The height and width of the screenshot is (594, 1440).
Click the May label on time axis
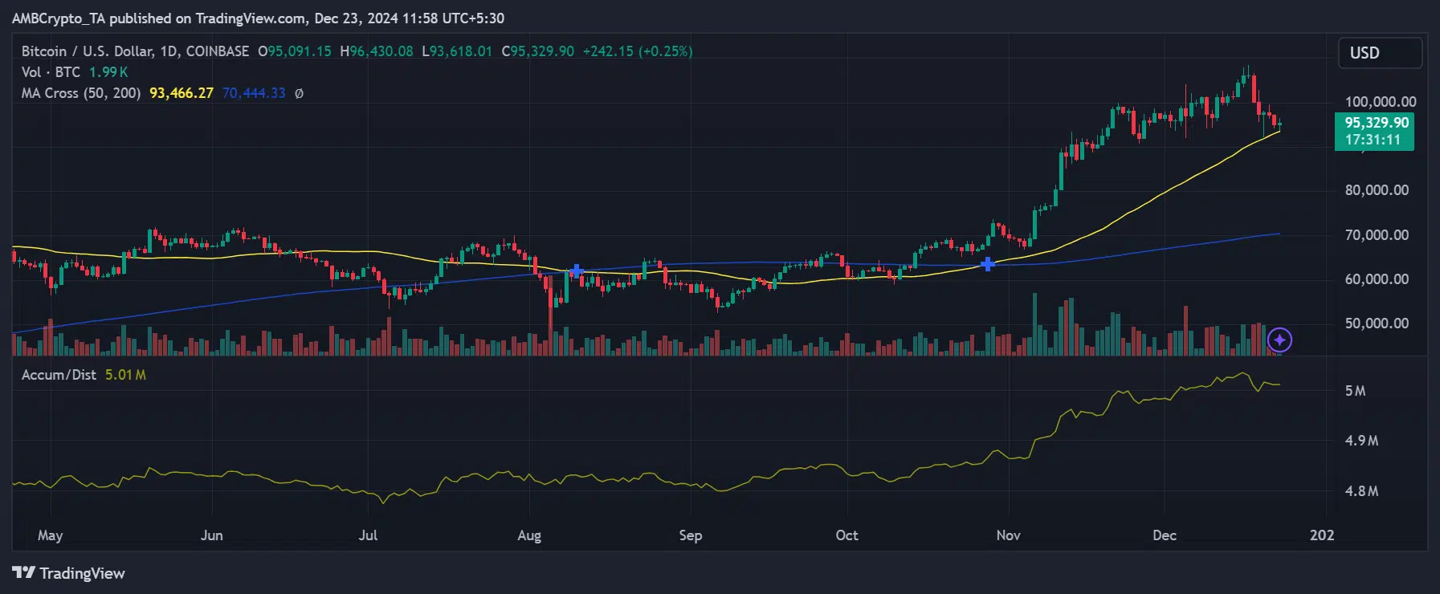click(50, 535)
